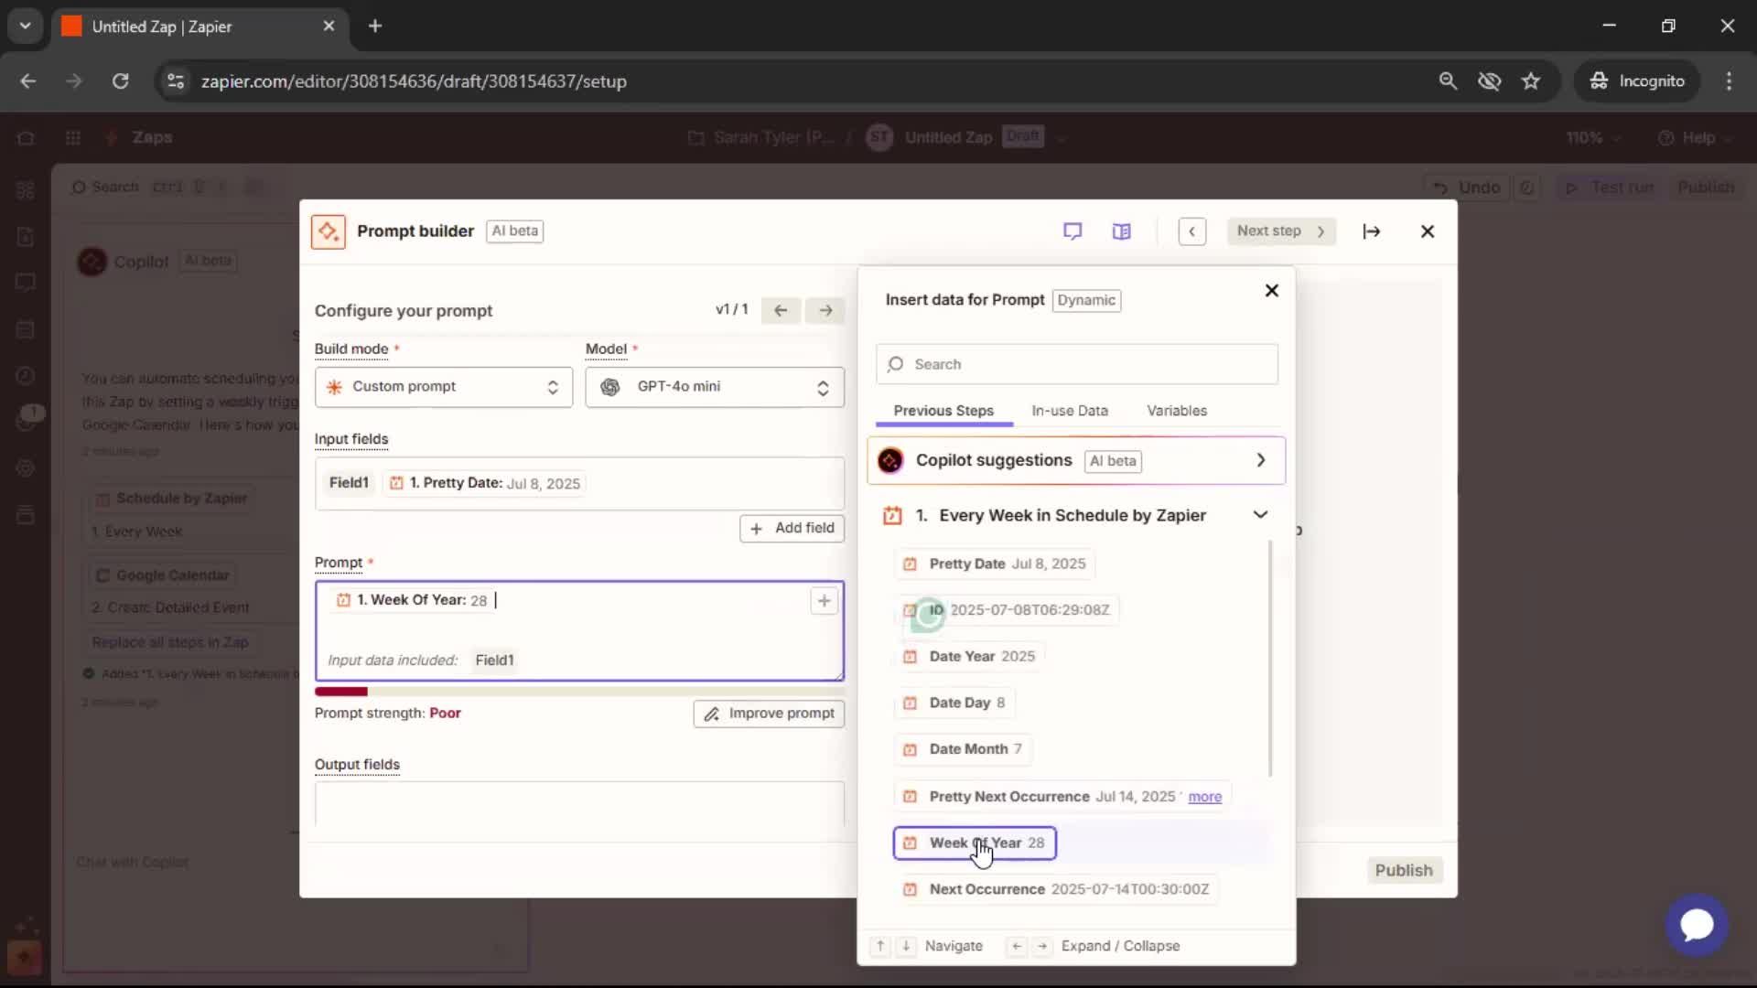The image size is (1757, 988).
Task: Click the browser zoom magnifier icon
Action: point(1448,81)
